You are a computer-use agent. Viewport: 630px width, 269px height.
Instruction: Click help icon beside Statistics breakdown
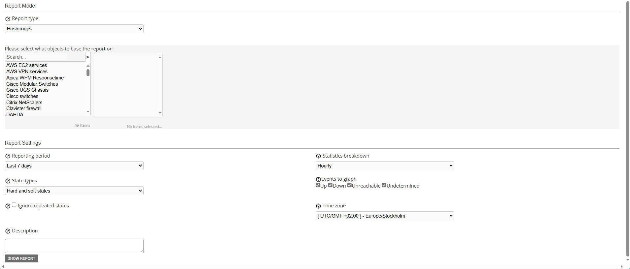click(x=318, y=156)
